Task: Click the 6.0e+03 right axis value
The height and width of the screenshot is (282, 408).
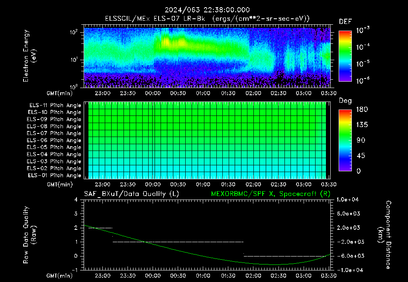Action: click(x=348, y=213)
